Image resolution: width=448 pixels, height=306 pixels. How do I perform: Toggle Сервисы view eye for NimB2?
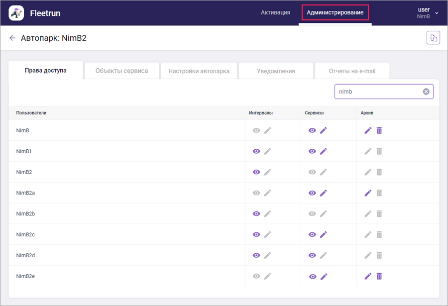point(312,172)
